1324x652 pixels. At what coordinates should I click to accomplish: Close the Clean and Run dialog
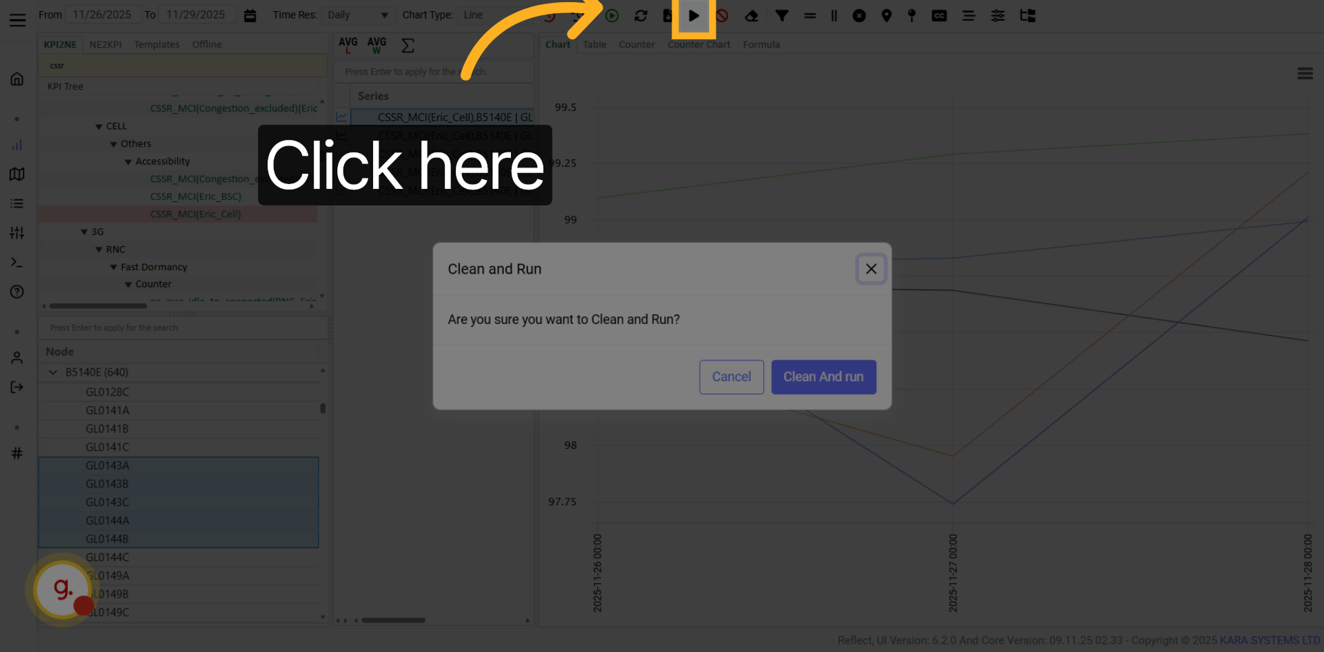point(871,269)
